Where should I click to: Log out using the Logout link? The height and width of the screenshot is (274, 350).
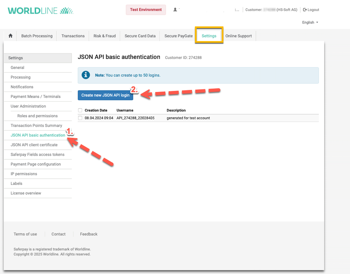point(311,10)
